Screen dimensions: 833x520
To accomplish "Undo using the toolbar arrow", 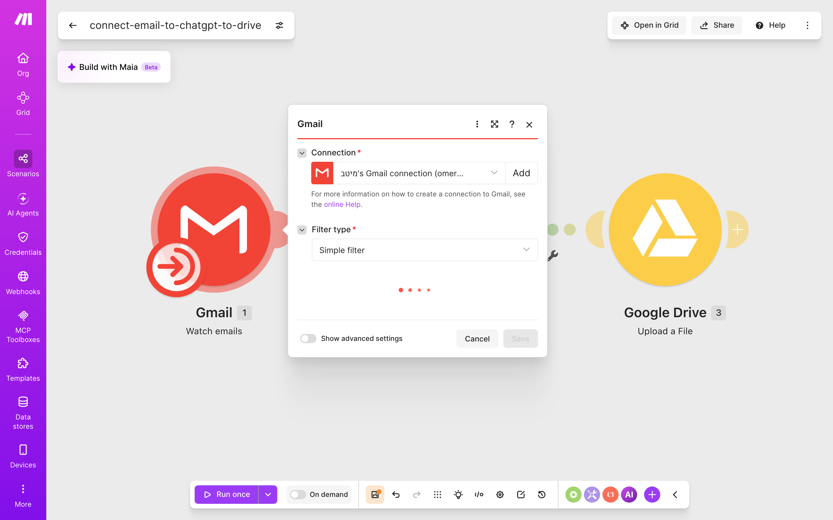I will [396, 495].
